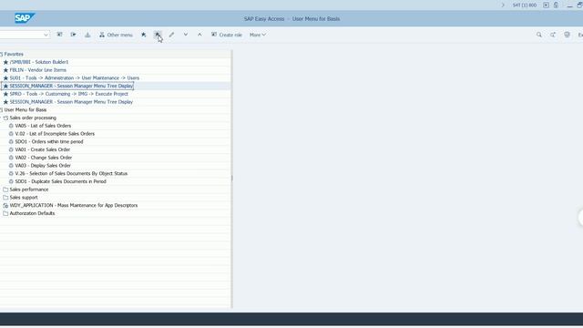Viewport: 583px width, 328px height.
Task: Expand title bar chevron arrow
Action: [503, 5]
